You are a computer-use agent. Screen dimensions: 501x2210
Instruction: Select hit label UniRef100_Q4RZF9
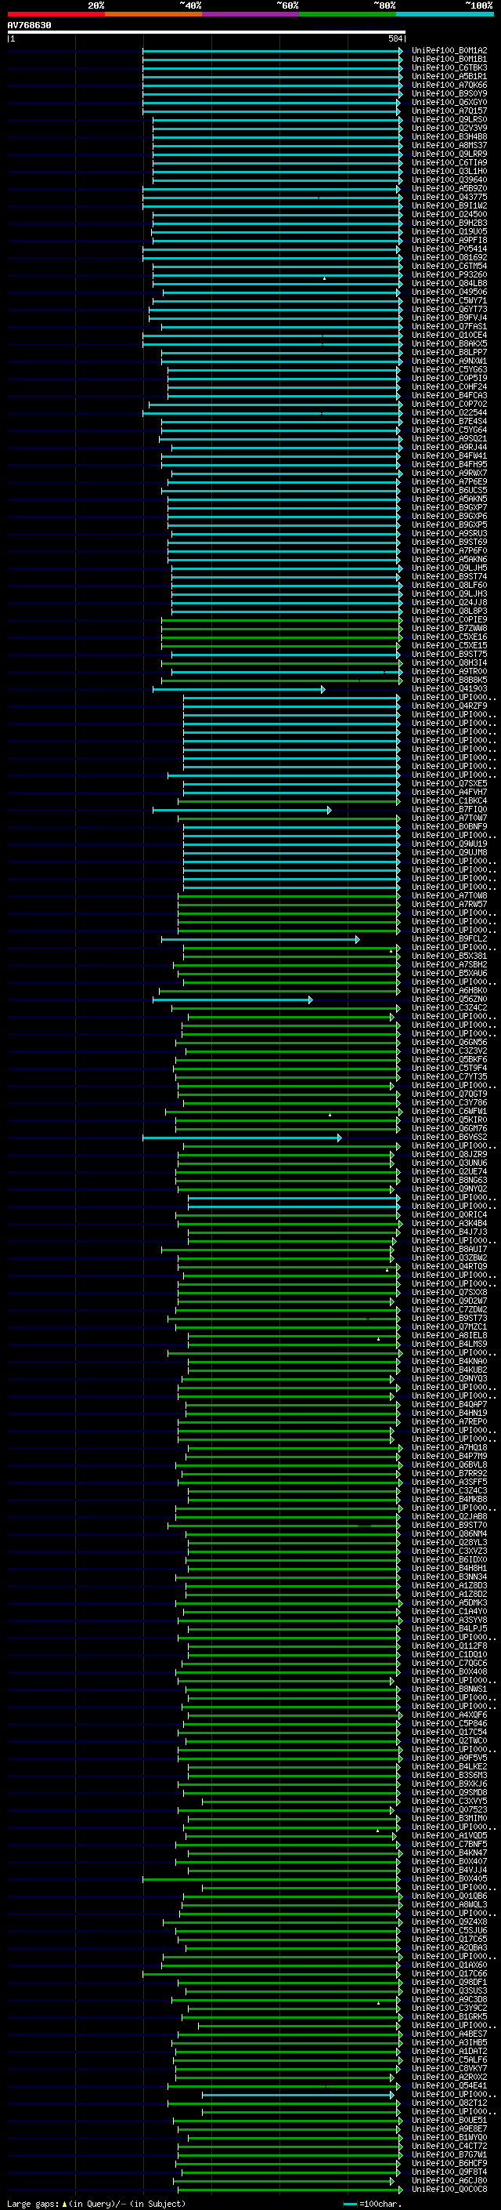pos(449,707)
